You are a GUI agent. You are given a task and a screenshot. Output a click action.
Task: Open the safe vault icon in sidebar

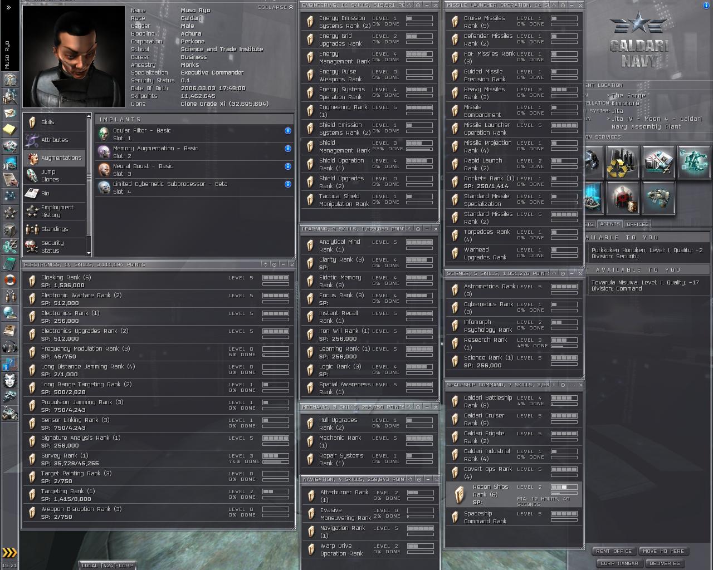(x=9, y=230)
